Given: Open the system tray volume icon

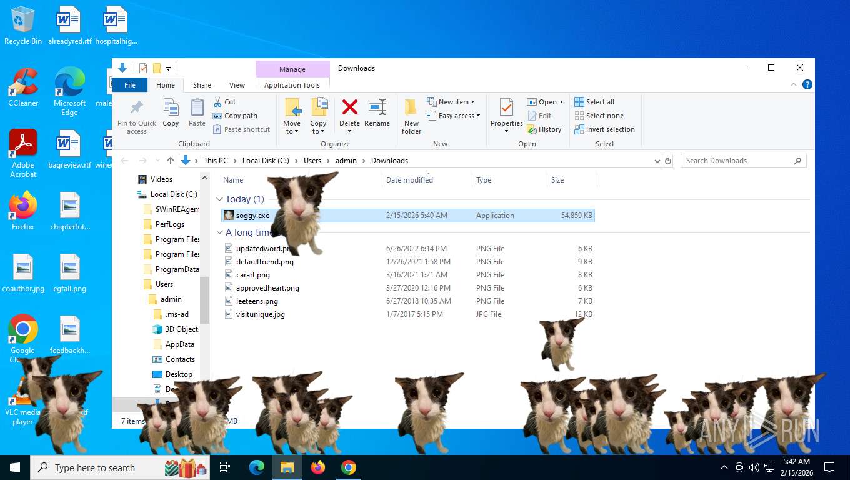Looking at the screenshot, I should [754, 467].
